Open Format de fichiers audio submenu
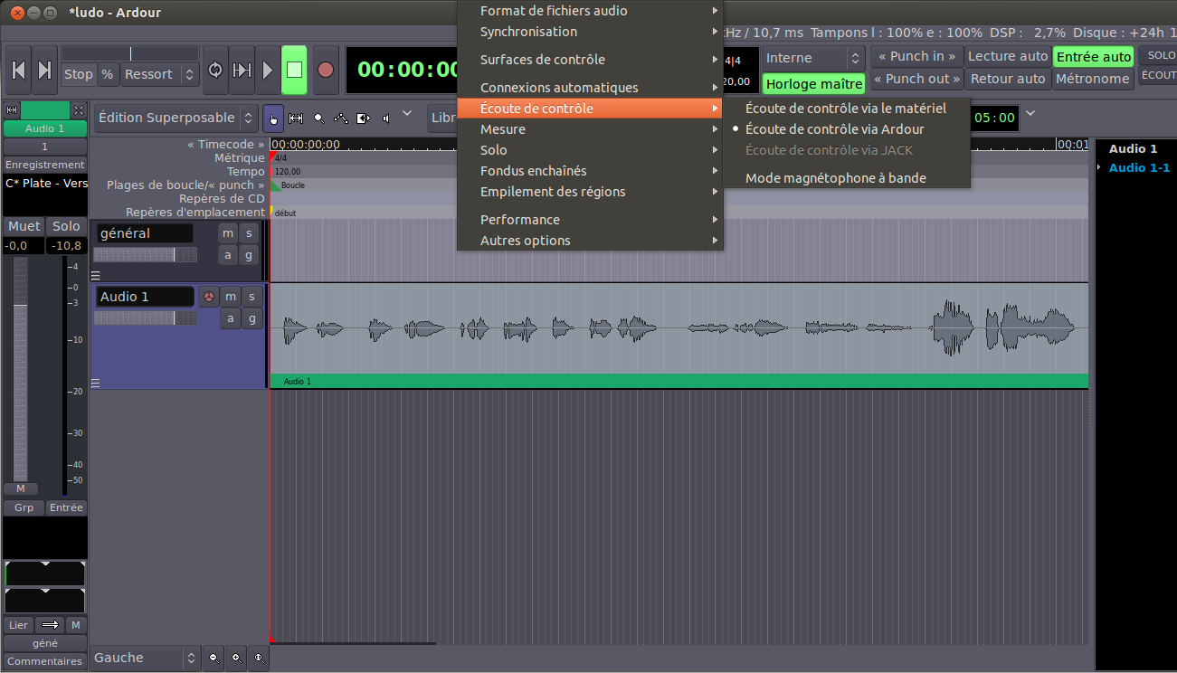1177x673 pixels. (x=590, y=11)
